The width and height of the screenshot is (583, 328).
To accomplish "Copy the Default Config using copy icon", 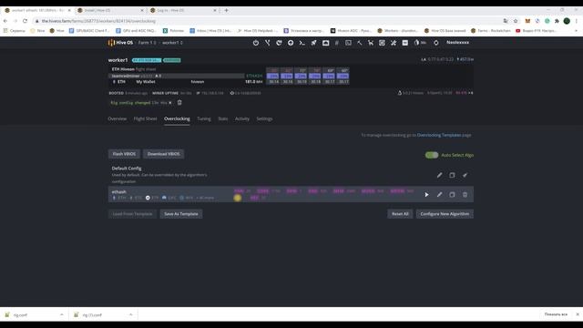I will (452, 175).
